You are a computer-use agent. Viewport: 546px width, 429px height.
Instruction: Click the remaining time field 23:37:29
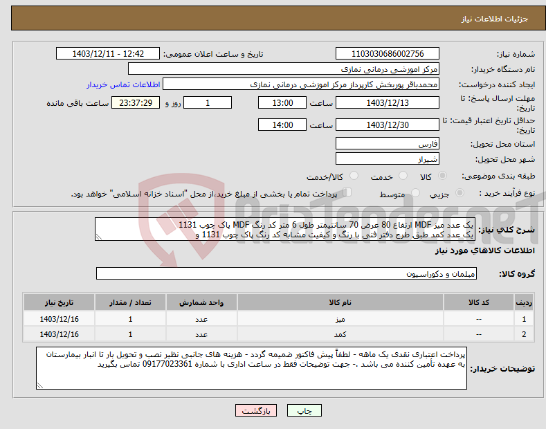[x=136, y=102]
